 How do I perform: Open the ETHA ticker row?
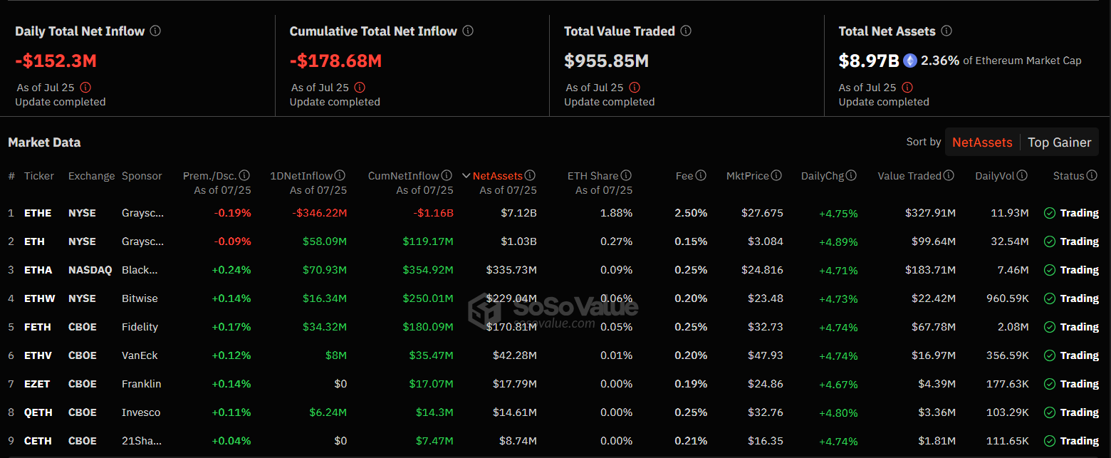tap(555, 270)
